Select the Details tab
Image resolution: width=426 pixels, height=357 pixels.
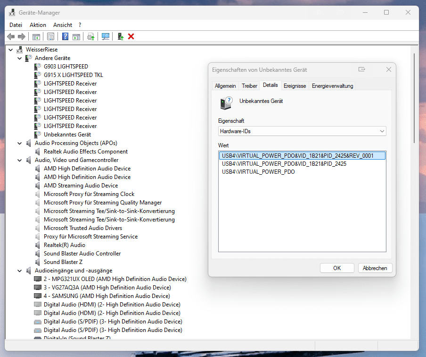click(x=270, y=85)
